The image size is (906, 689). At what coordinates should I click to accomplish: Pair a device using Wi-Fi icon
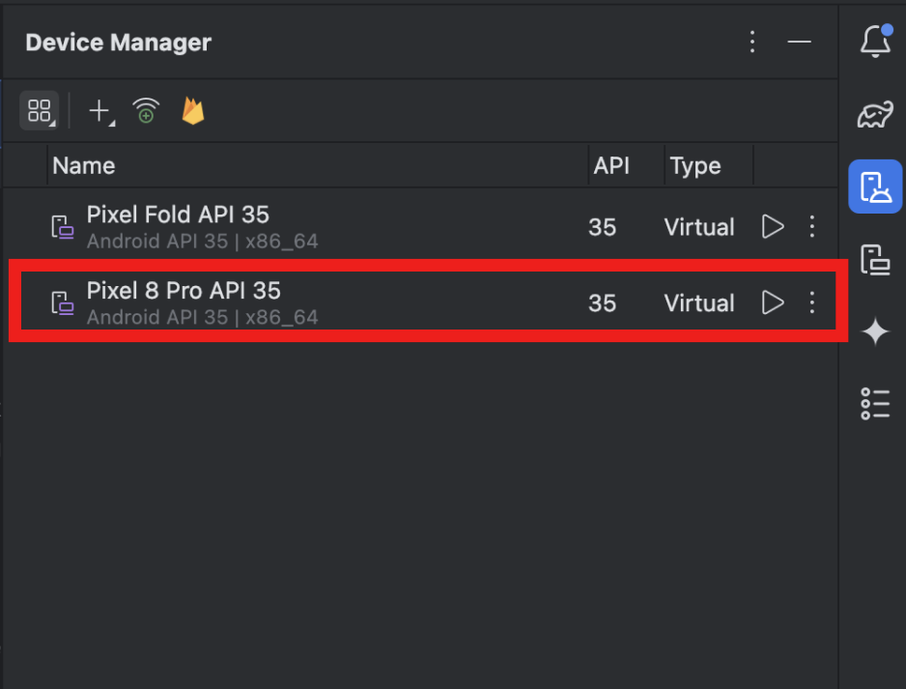click(x=146, y=111)
